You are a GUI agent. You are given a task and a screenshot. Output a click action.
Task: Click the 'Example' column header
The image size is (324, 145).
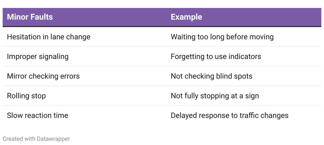click(186, 17)
